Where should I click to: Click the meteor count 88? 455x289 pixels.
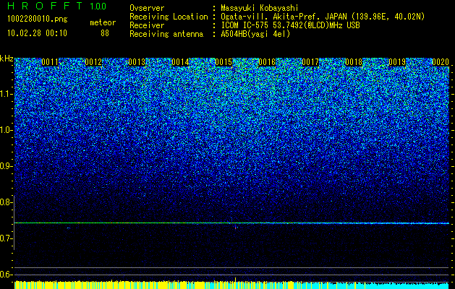point(105,33)
